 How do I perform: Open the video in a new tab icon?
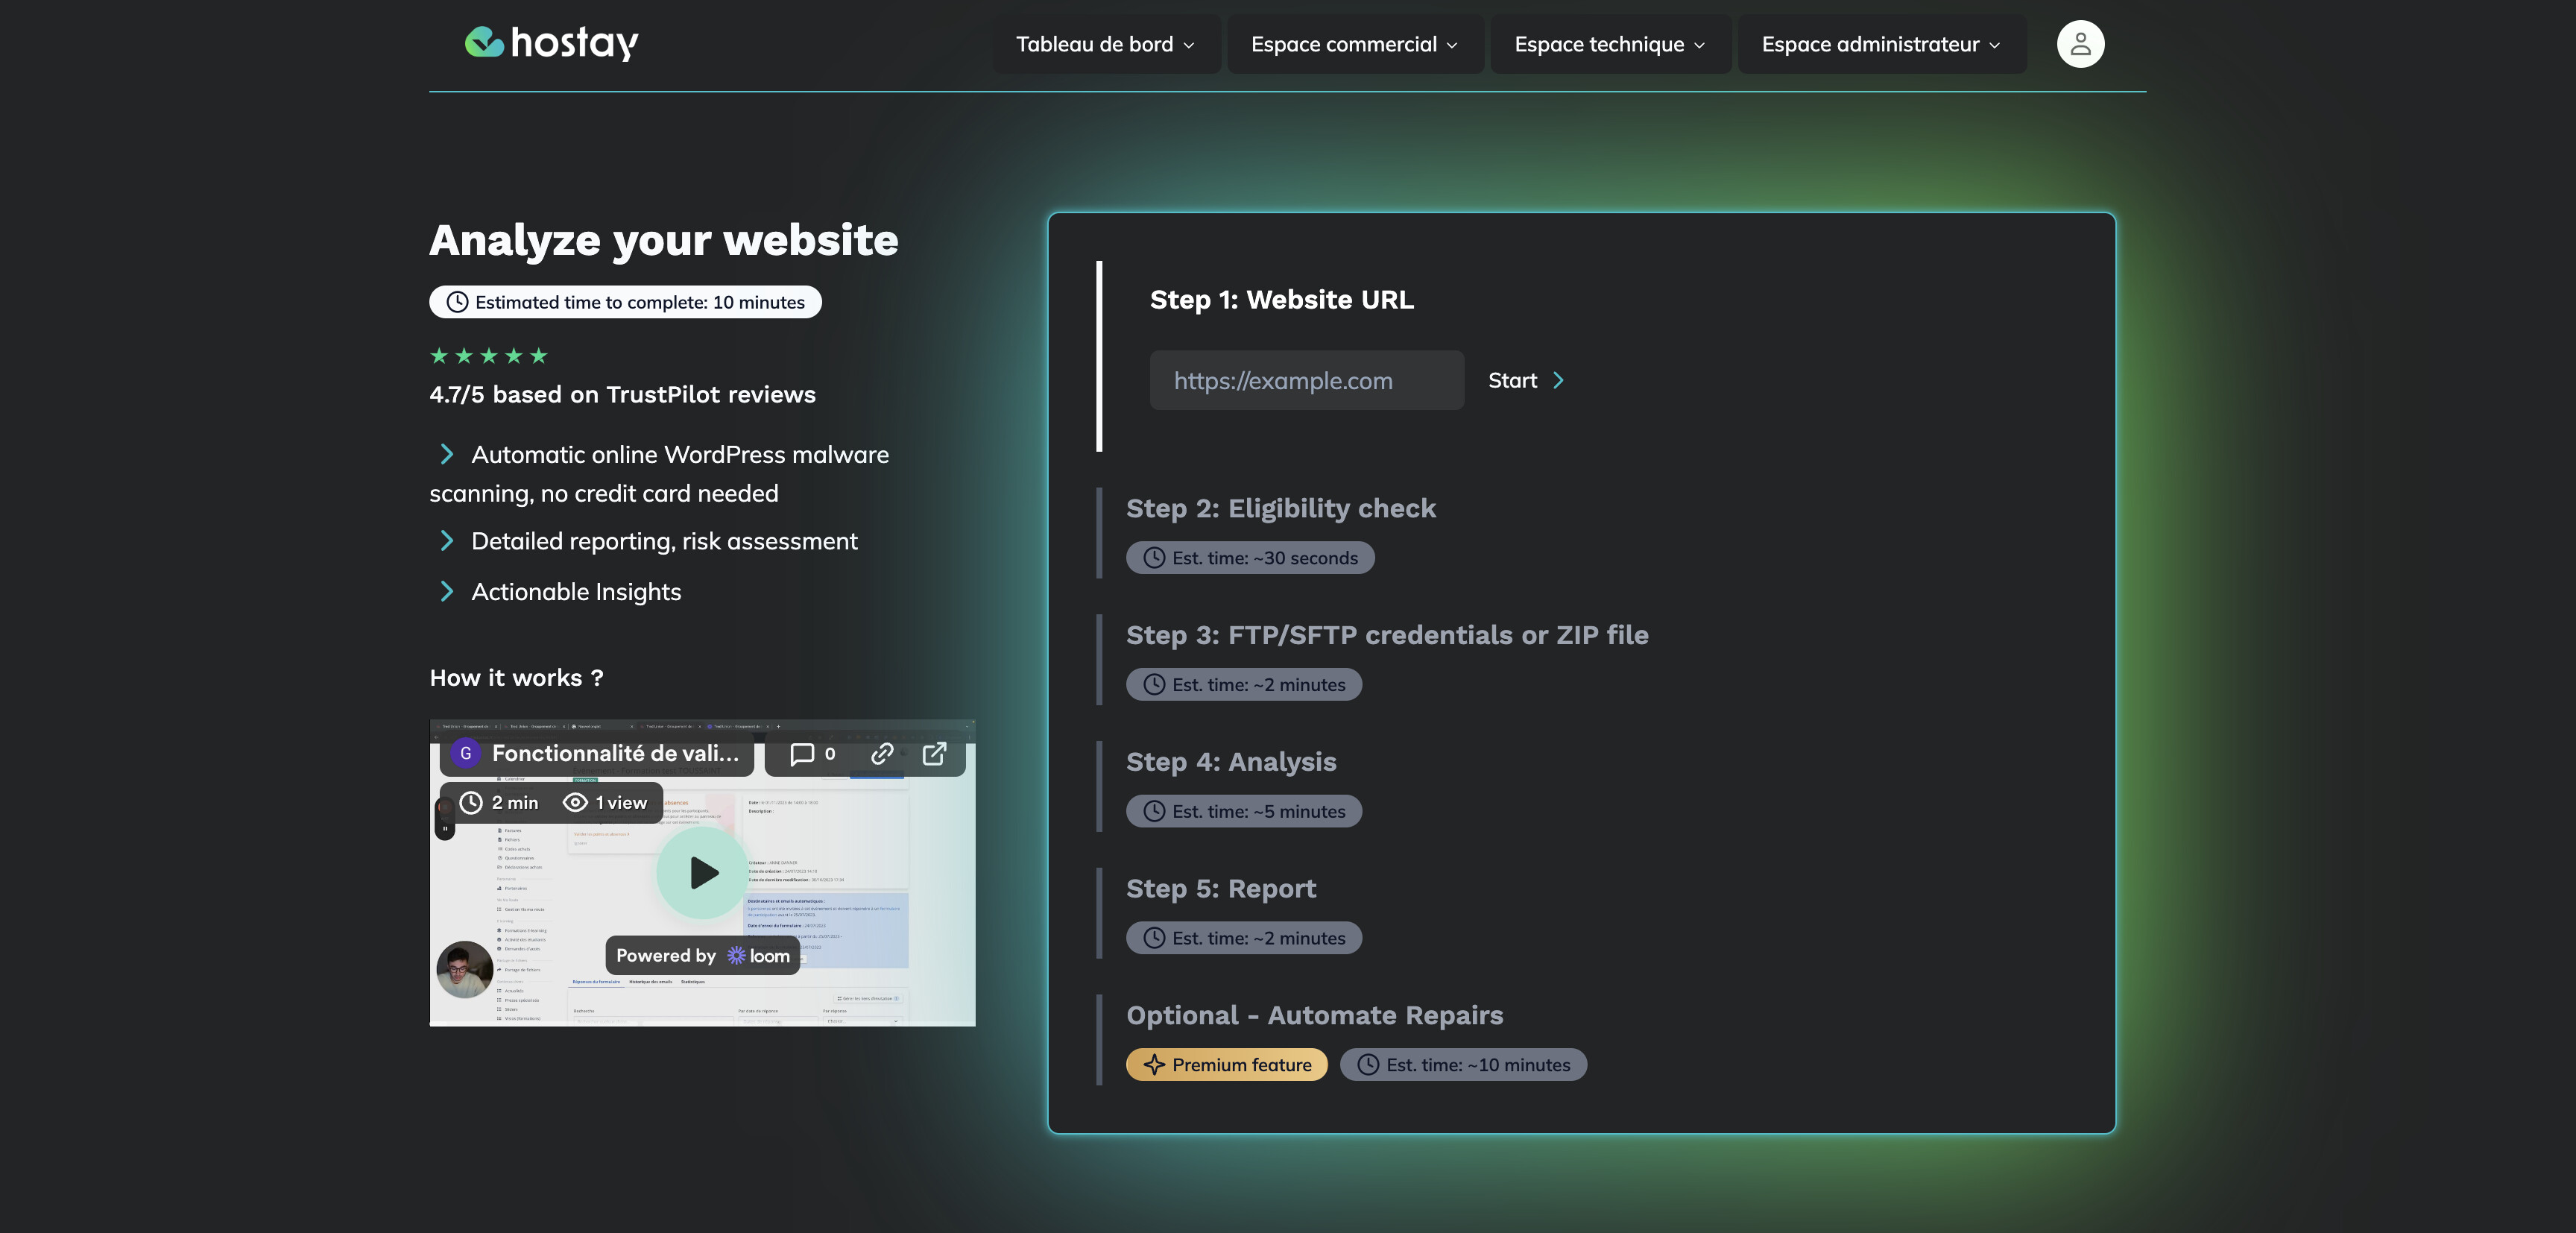pyautogui.click(x=934, y=754)
